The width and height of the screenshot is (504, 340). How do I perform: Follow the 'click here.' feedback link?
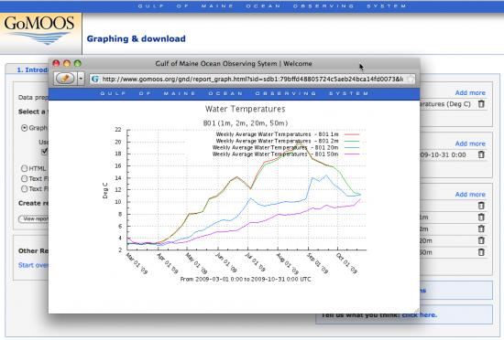tap(420, 315)
